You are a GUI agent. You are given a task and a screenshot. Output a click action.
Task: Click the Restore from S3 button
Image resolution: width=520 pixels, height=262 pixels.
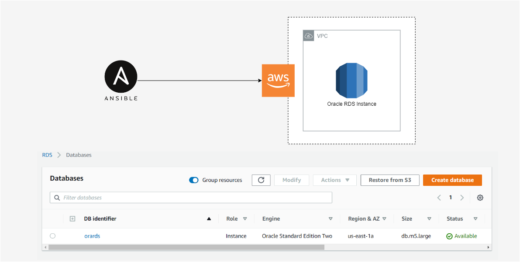pos(390,180)
